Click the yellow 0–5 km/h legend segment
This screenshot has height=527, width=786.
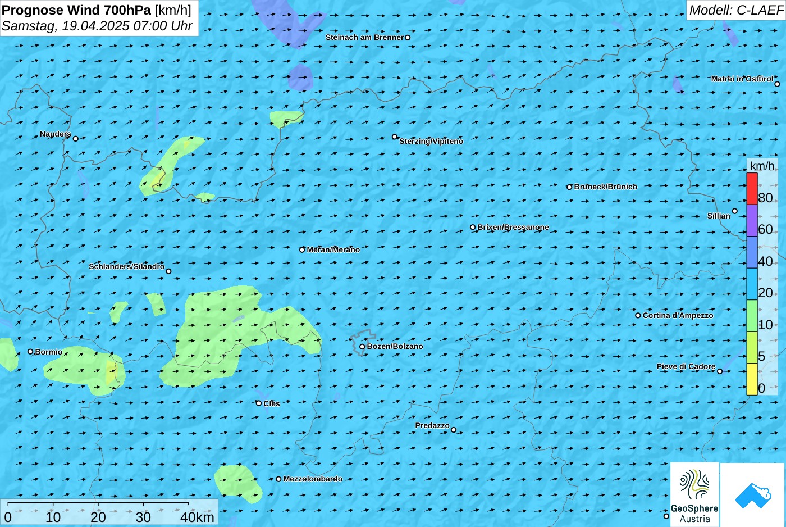(x=752, y=379)
